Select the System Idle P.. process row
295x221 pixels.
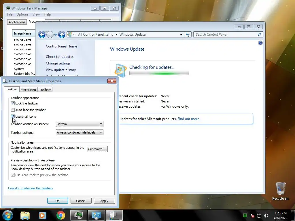pyautogui.click(x=24, y=74)
